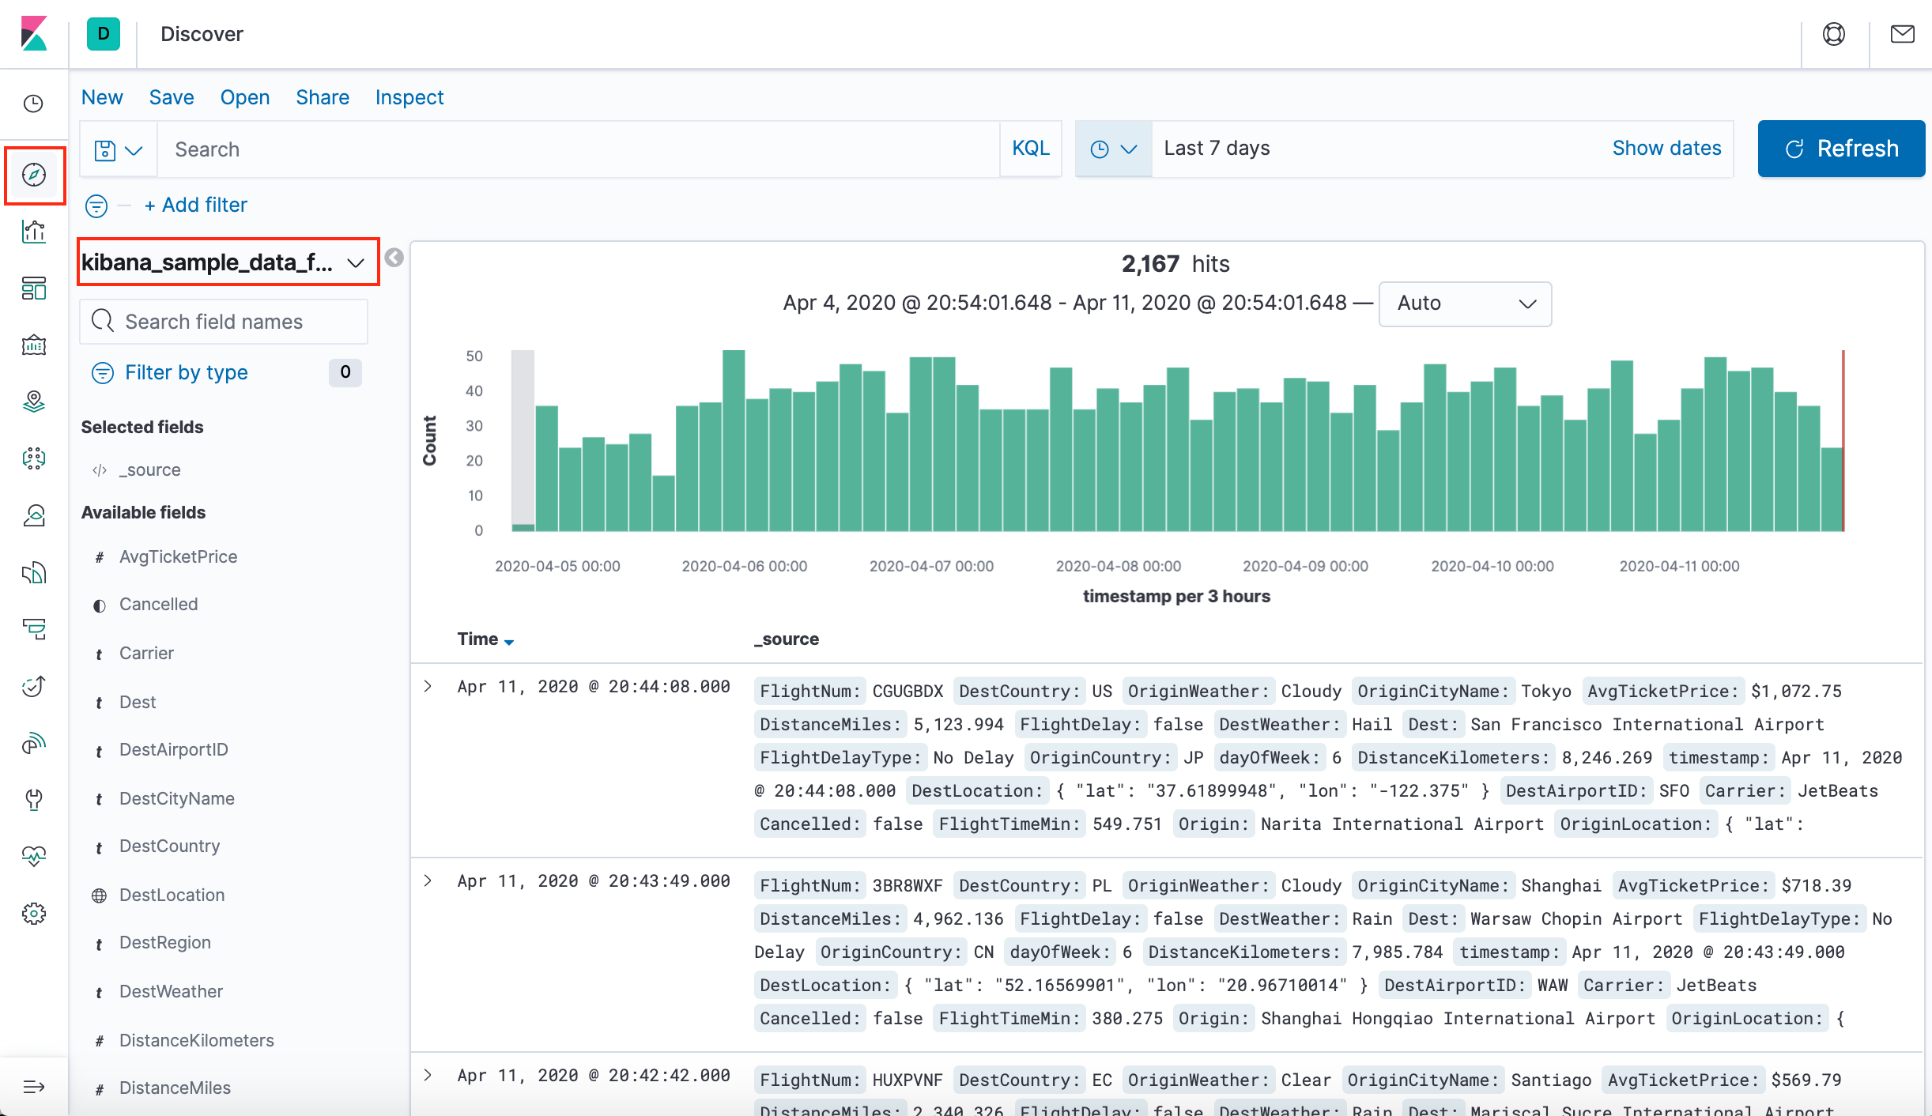
Task: Click New in the top menu
Action: (102, 97)
